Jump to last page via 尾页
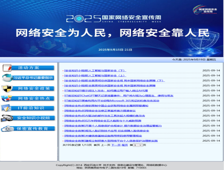Image resolution: width=224 pixels, height=170 pixels. click(x=125, y=145)
